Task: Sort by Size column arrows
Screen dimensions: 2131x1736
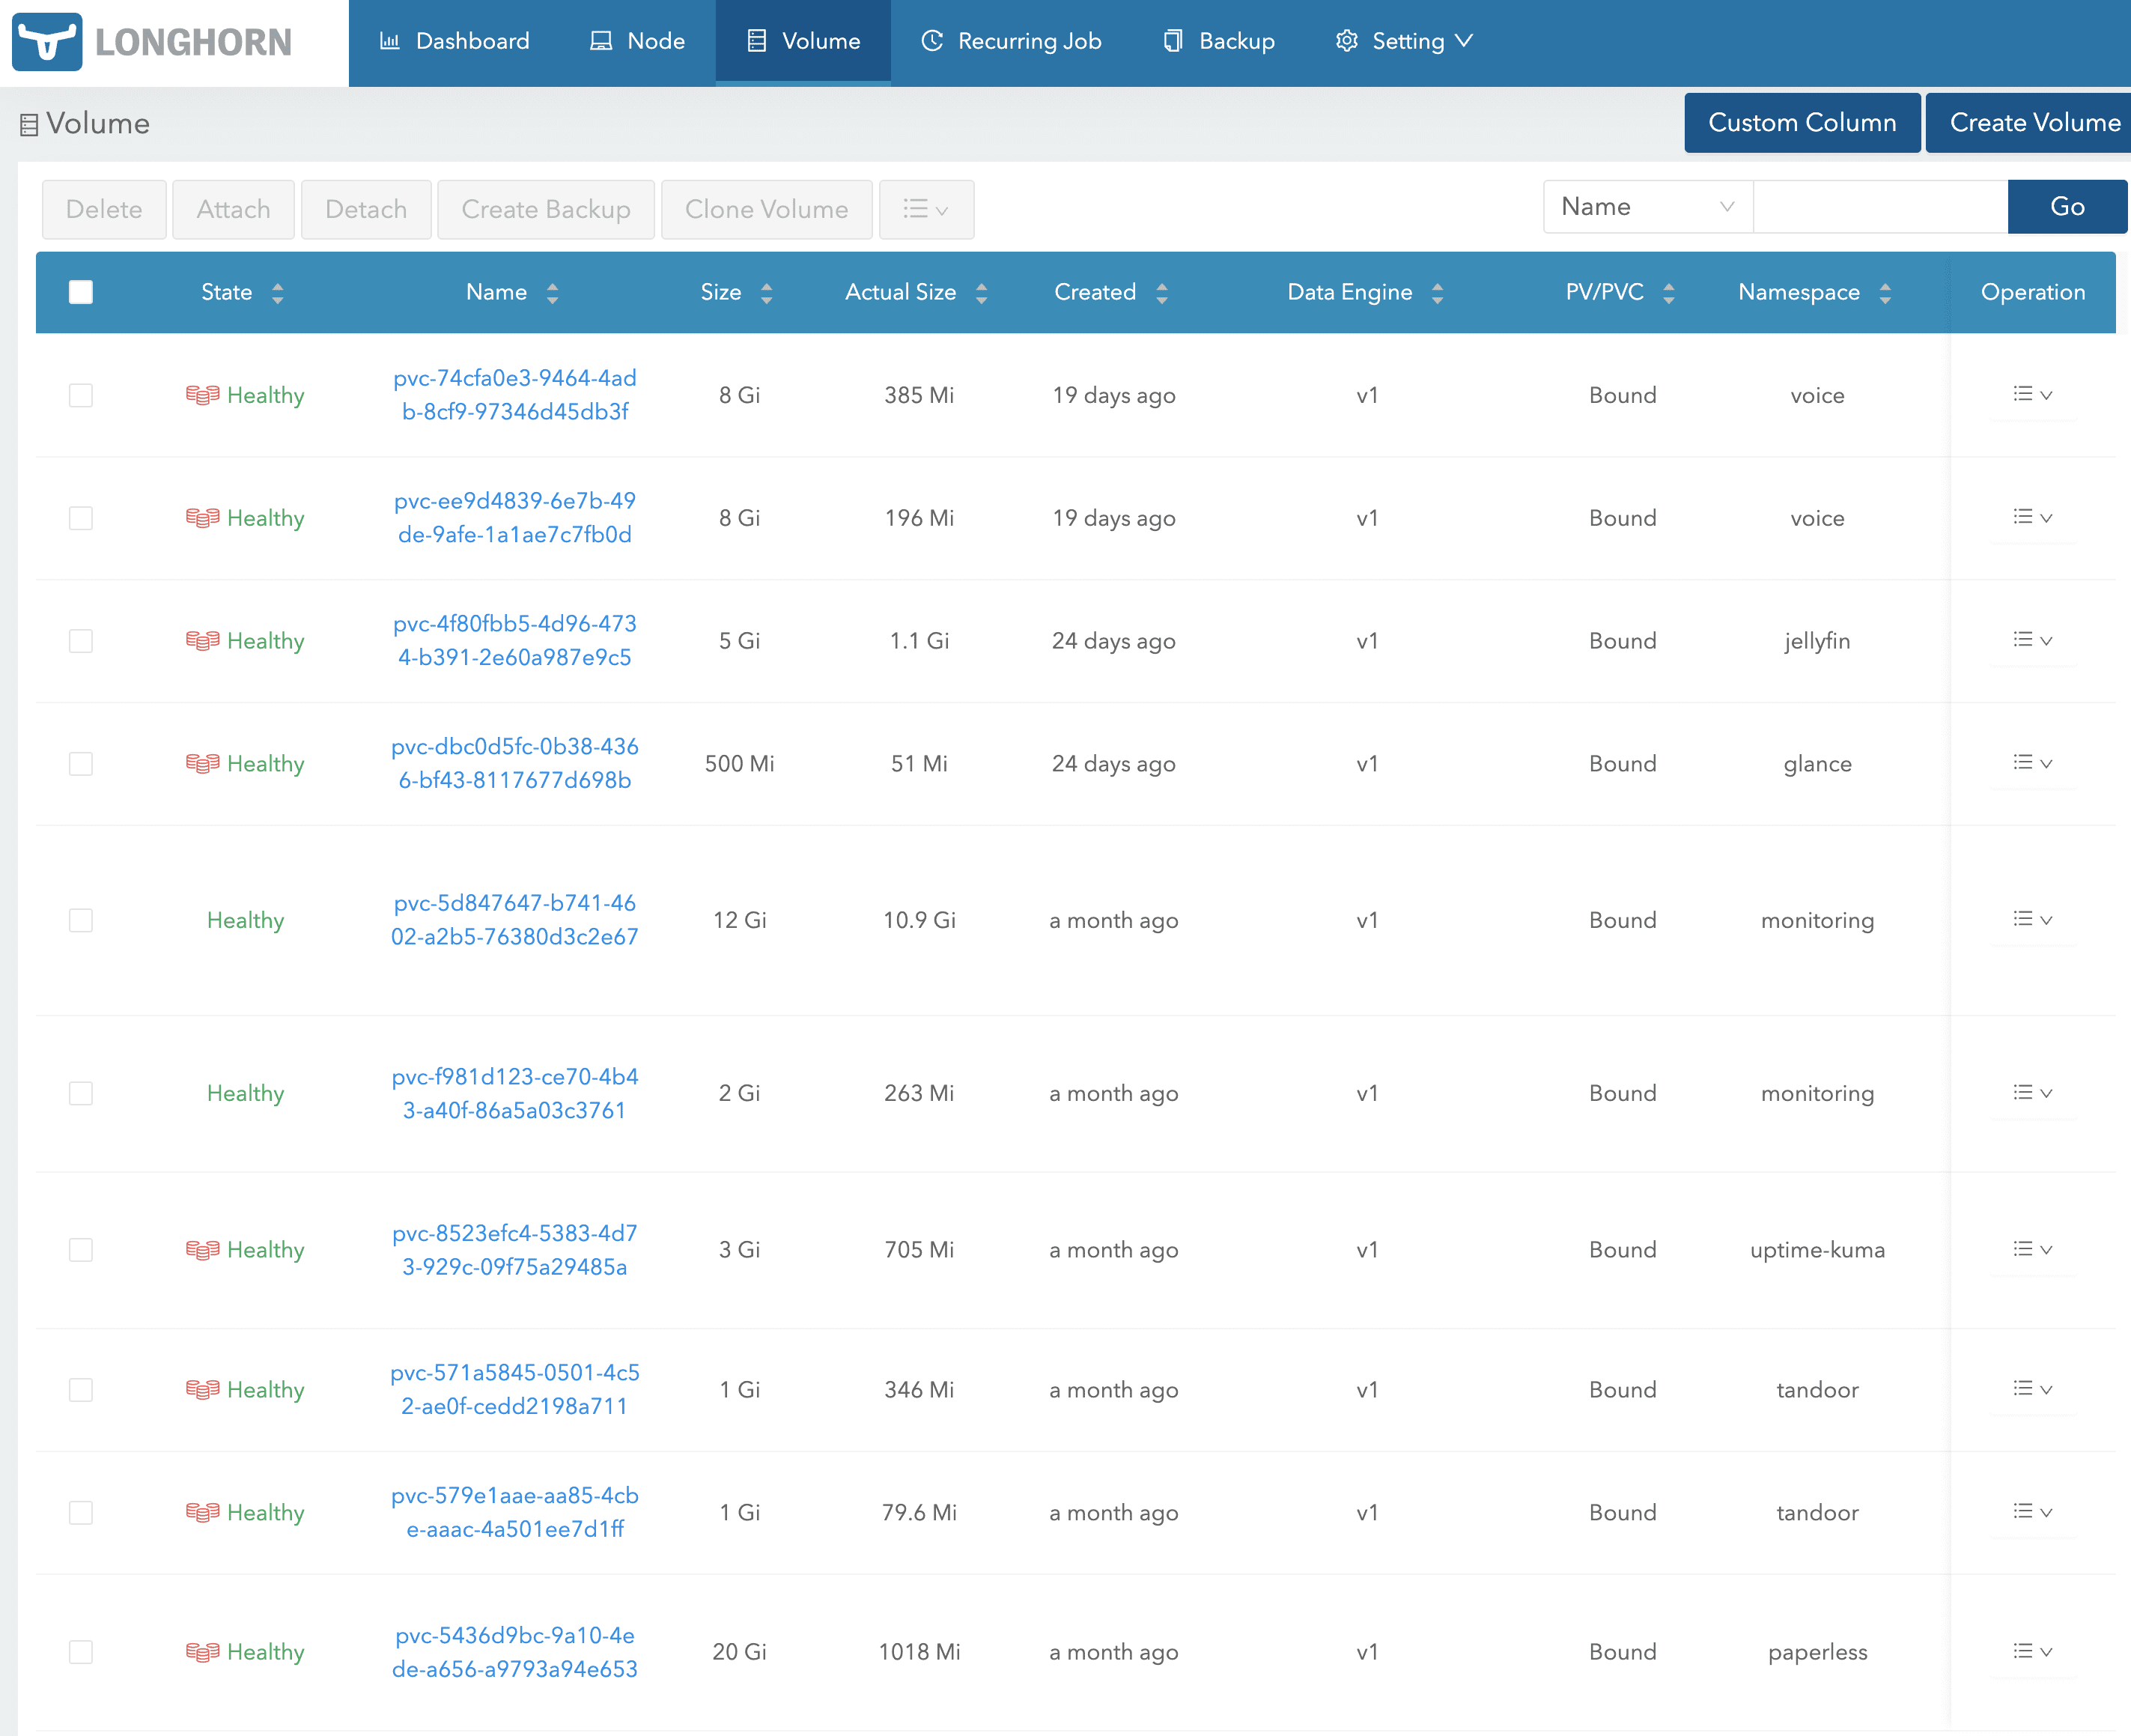Action: (x=767, y=293)
